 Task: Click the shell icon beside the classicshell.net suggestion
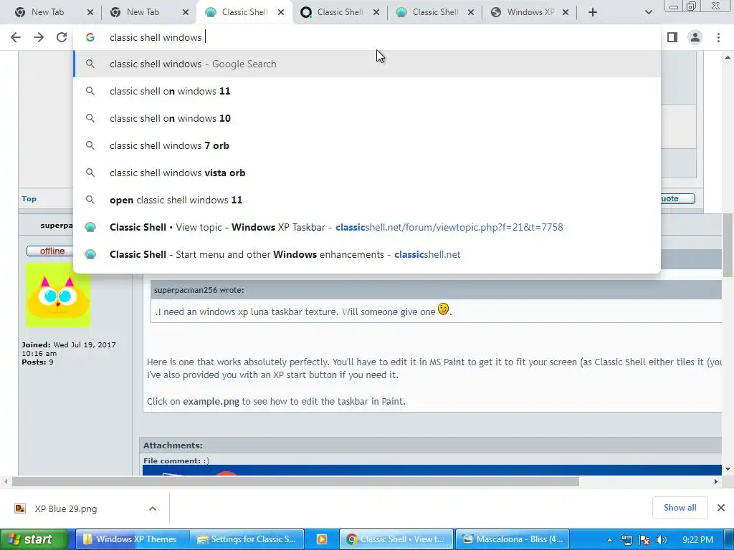tap(90, 254)
